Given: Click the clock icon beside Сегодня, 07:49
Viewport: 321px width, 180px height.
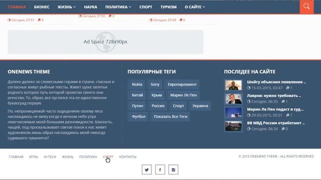Looking at the screenshot, I should click(151, 20).
